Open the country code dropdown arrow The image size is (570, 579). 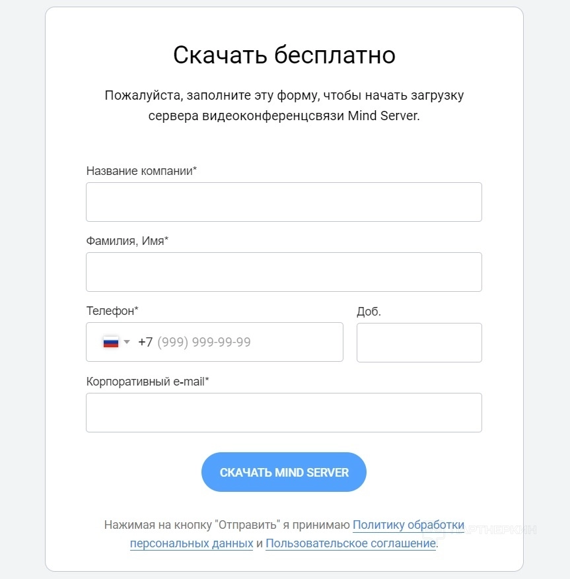(x=127, y=342)
